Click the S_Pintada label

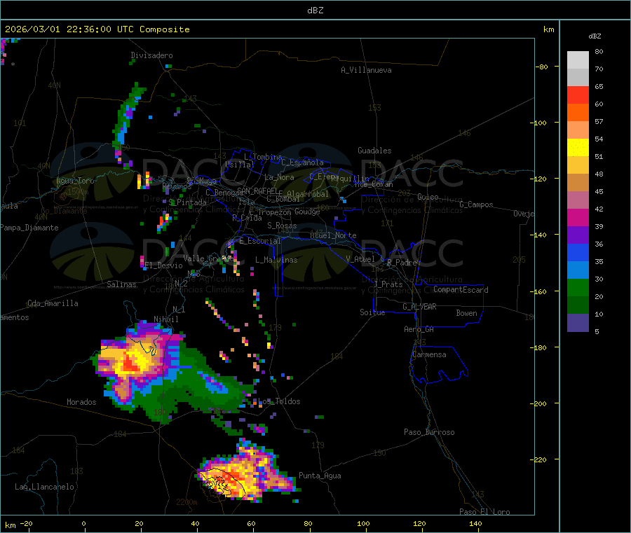pos(187,202)
